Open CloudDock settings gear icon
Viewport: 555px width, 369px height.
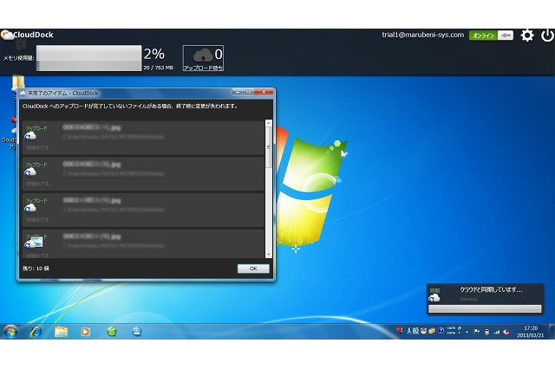[x=527, y=36]
